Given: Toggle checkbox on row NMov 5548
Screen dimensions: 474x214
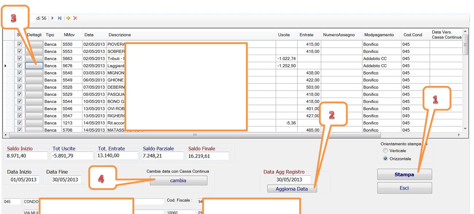Looking at the screenshot, I should click(x=20, y=73).
